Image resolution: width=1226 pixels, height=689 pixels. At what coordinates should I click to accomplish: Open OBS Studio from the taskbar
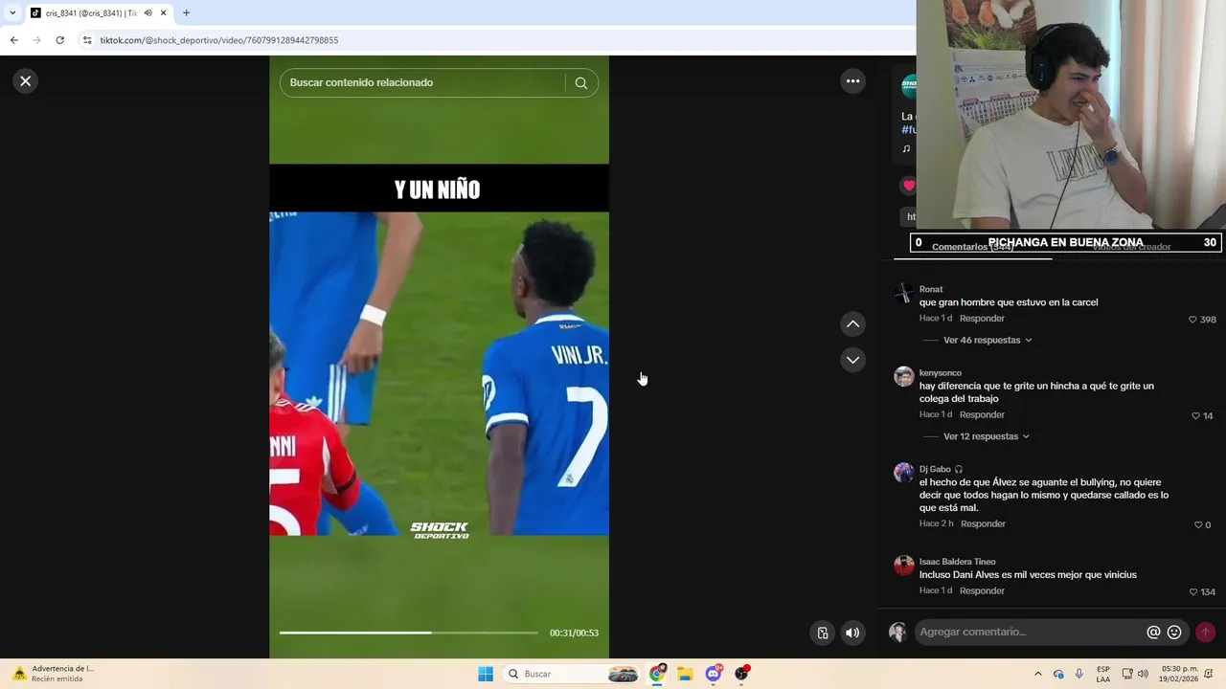click(x=741, y=674)
